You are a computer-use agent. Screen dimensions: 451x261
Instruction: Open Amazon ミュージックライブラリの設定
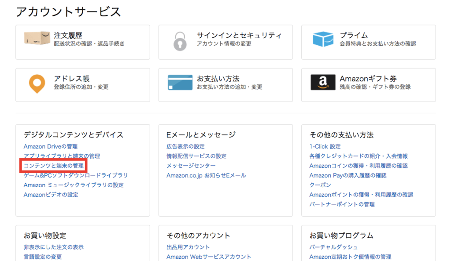click(x=74, y=185)
